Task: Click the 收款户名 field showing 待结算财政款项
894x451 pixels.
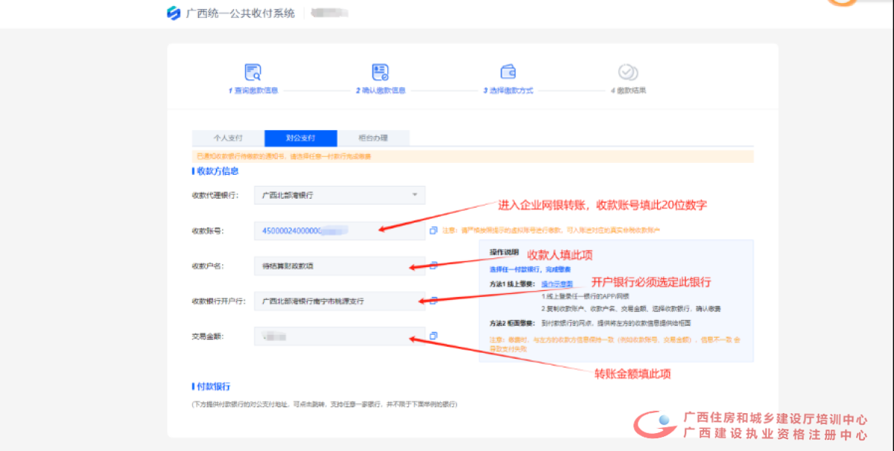Action: [x=339, y=266]
